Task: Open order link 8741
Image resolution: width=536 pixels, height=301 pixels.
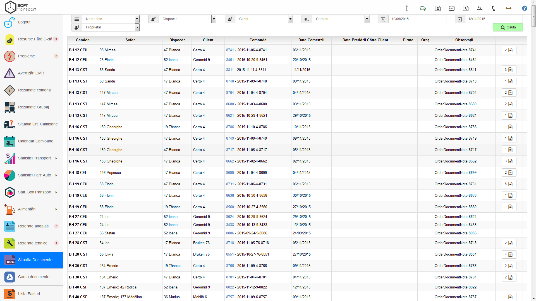Action: [x=230, y=50]
